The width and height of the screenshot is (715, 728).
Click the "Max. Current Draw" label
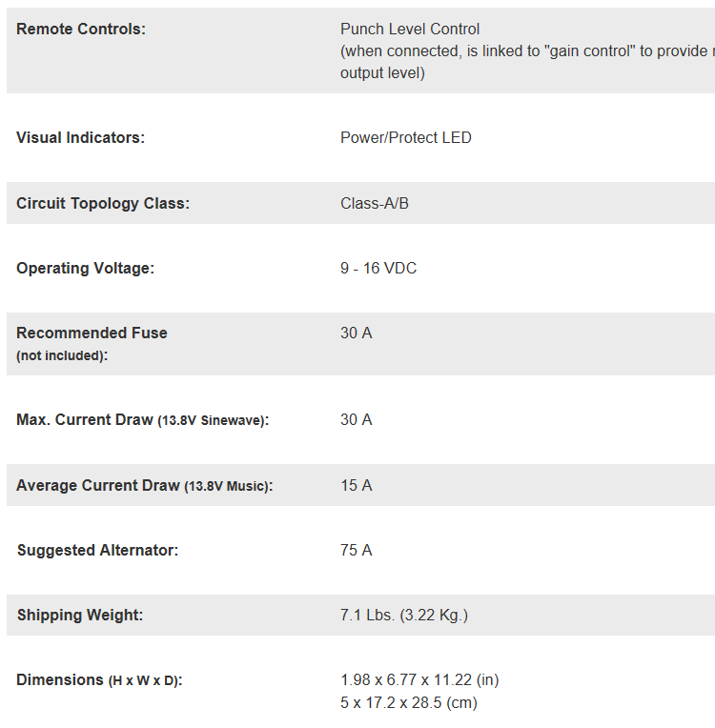tap(85, 420)
